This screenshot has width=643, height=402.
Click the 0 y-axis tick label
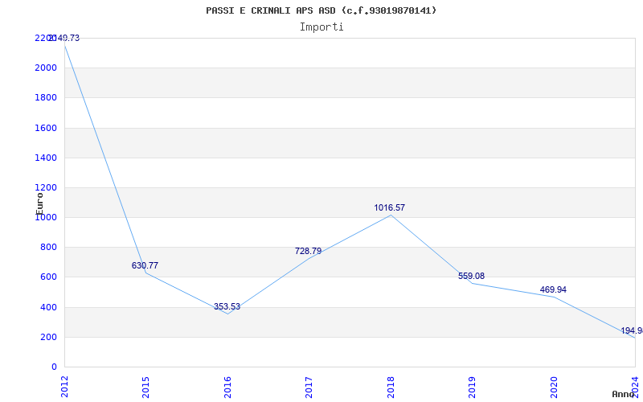(54, 367)
